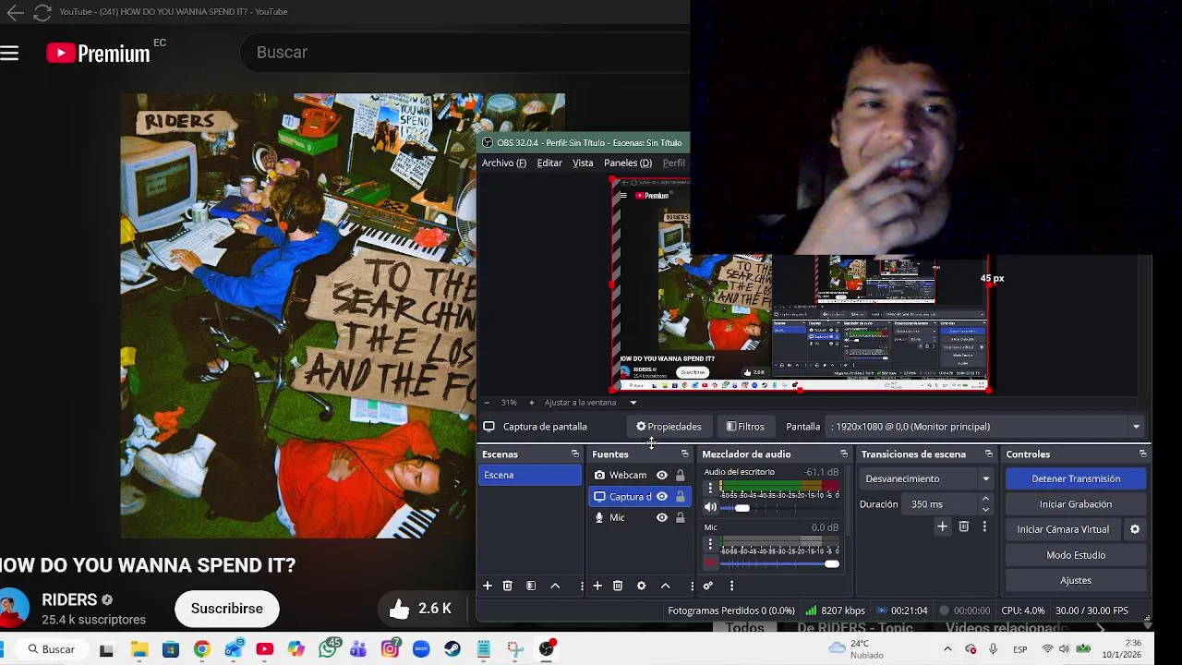This screenshot has width=1182, height=665.
Task: Click the YouTube Premium logo
Action: pyautogui.click(x=99, y=54)
